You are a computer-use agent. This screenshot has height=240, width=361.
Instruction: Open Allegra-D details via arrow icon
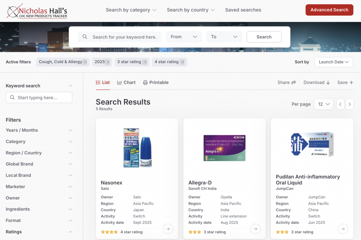[255, 229]
